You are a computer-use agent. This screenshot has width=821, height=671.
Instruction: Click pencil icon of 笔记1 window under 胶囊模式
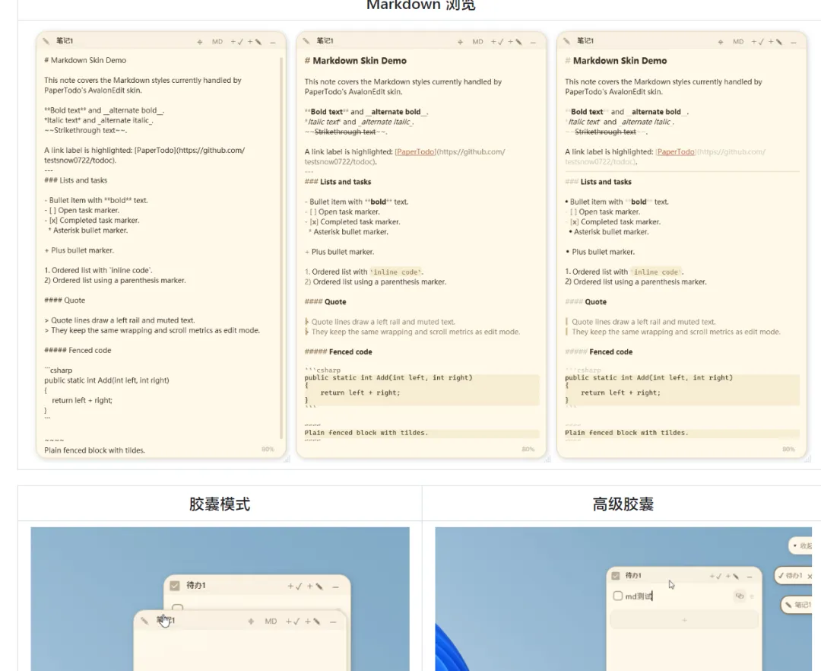tap(144, 621)
